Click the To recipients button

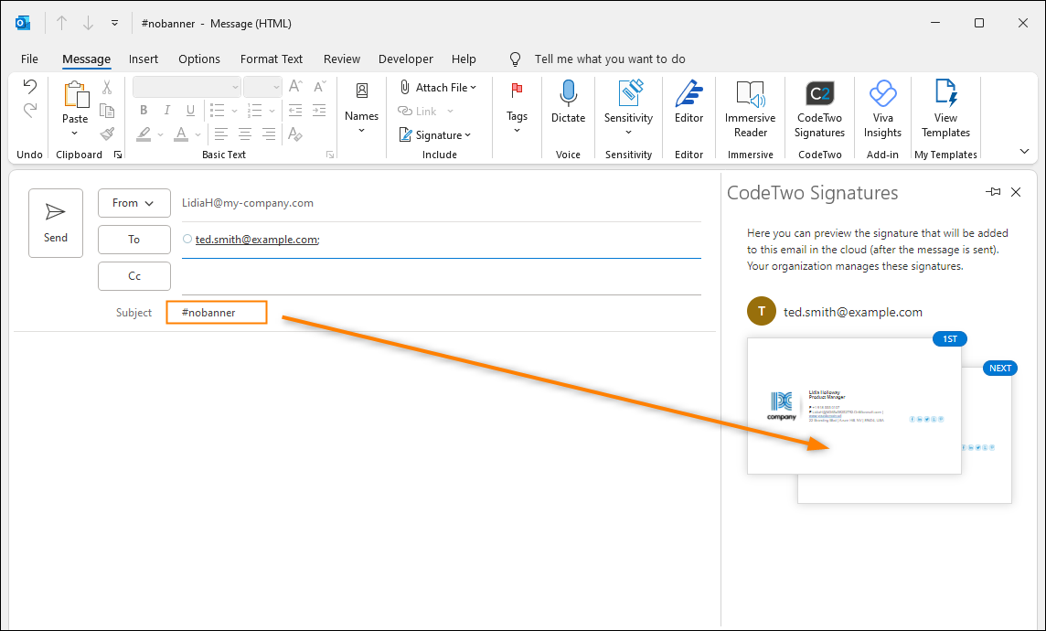point(134,240)
